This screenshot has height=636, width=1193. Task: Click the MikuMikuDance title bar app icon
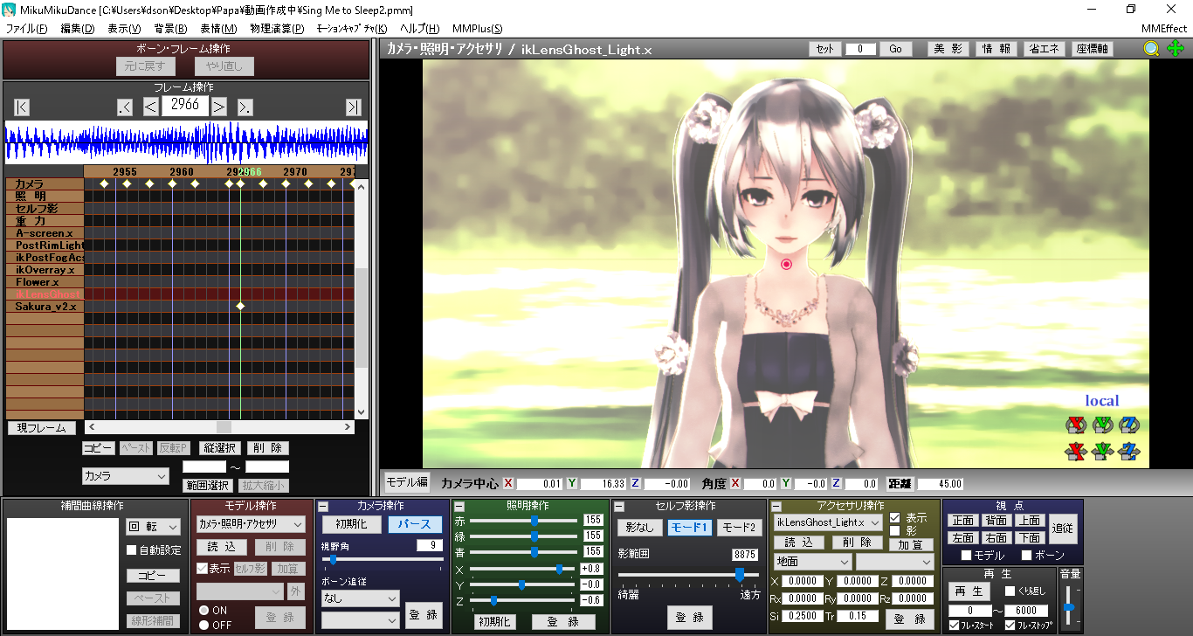(10, 10)
